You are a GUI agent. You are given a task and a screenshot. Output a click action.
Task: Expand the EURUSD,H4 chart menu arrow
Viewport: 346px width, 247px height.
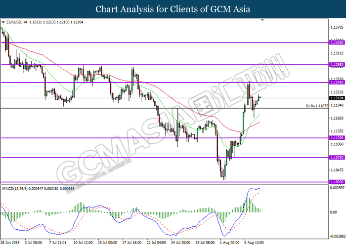tap(3, 22)
